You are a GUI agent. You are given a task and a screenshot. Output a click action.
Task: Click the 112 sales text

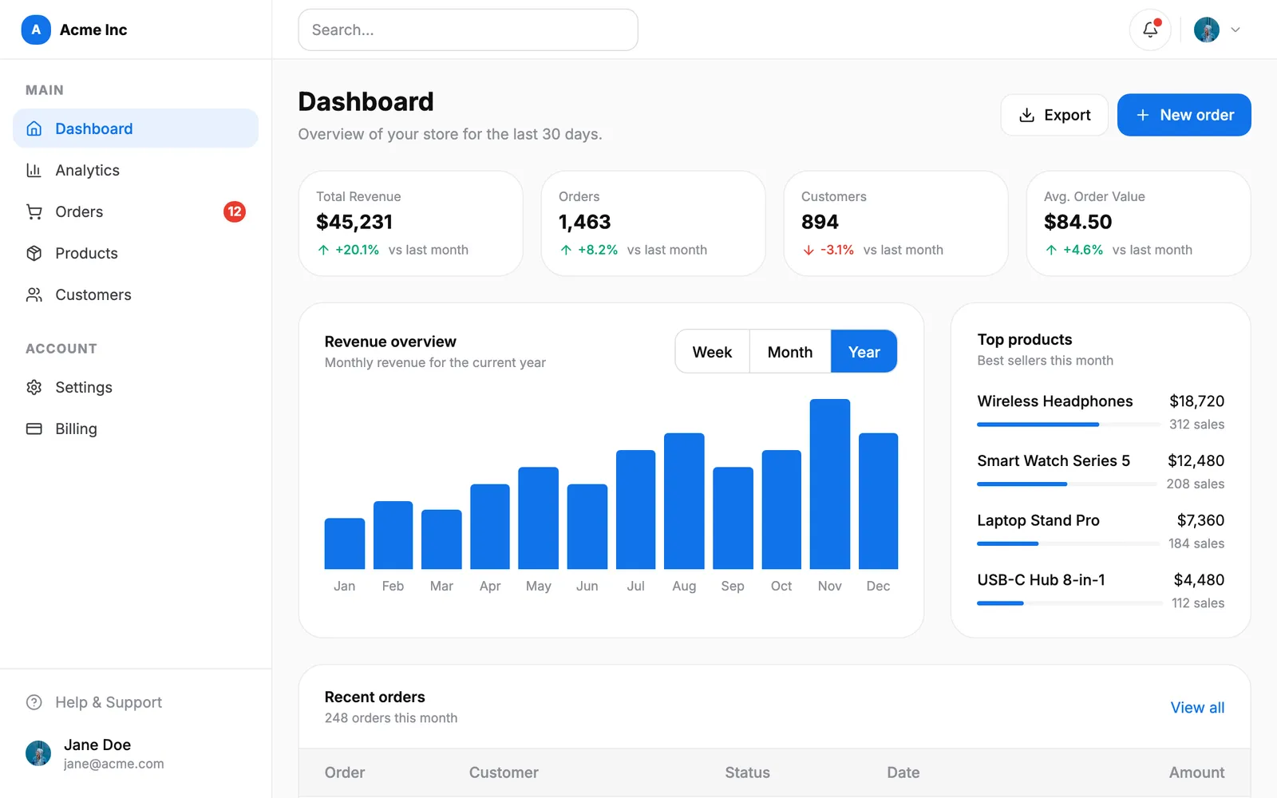click(1198, 603)
